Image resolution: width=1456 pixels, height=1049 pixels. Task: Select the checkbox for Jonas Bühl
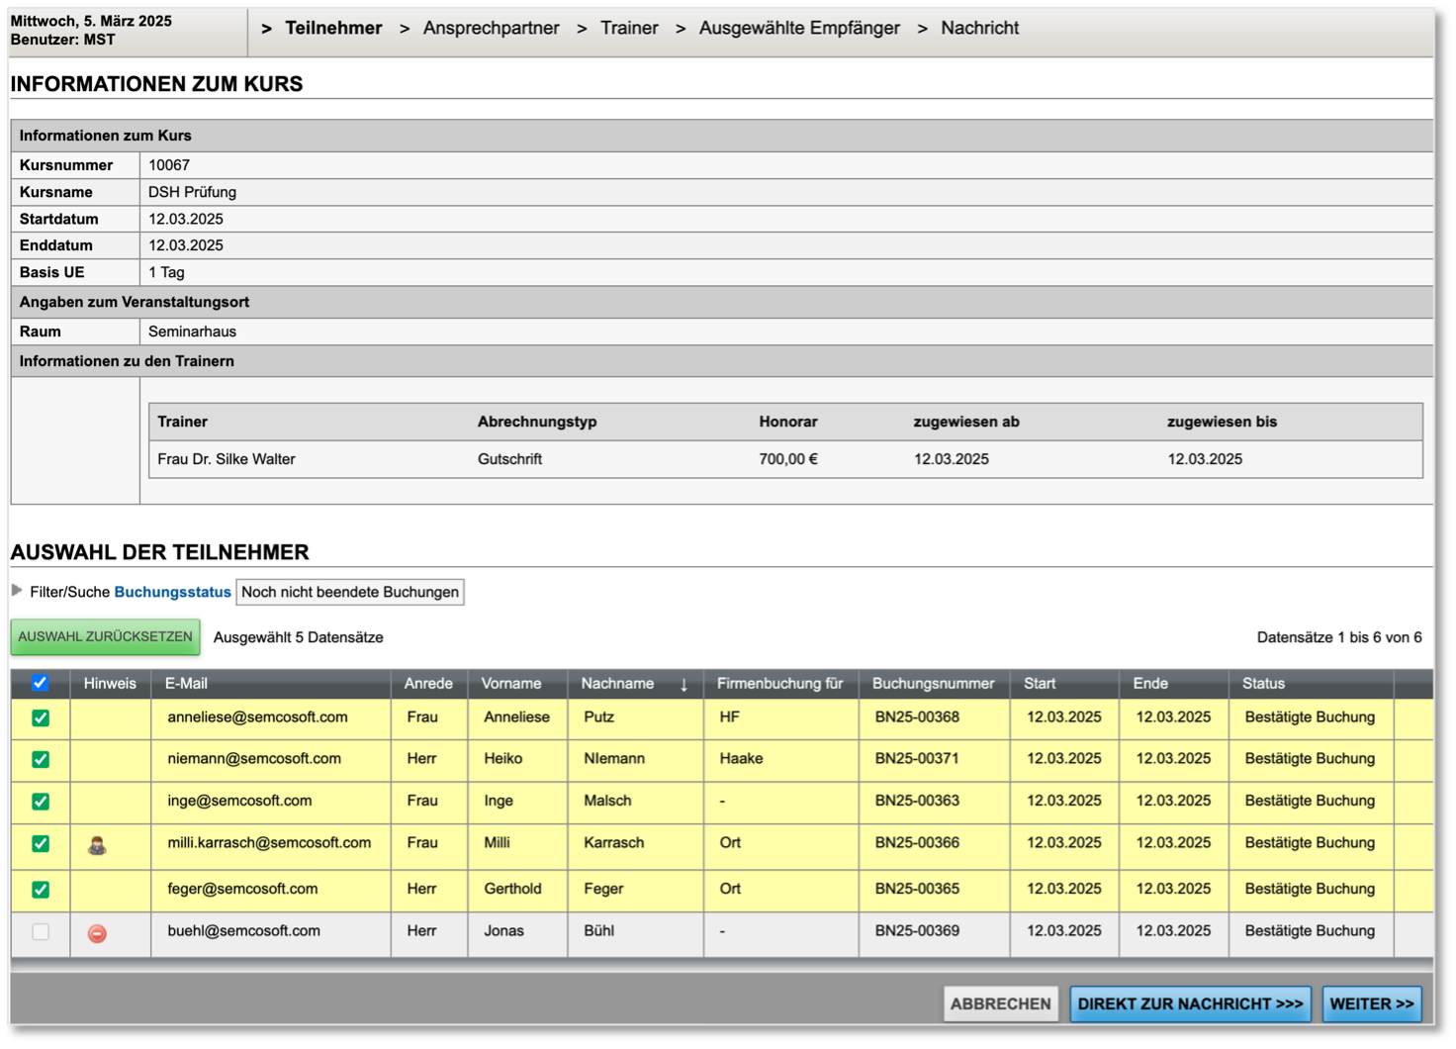(41, 931)
